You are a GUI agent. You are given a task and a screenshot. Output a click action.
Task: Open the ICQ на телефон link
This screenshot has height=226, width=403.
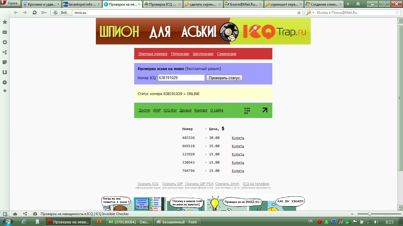coord(256,184)
